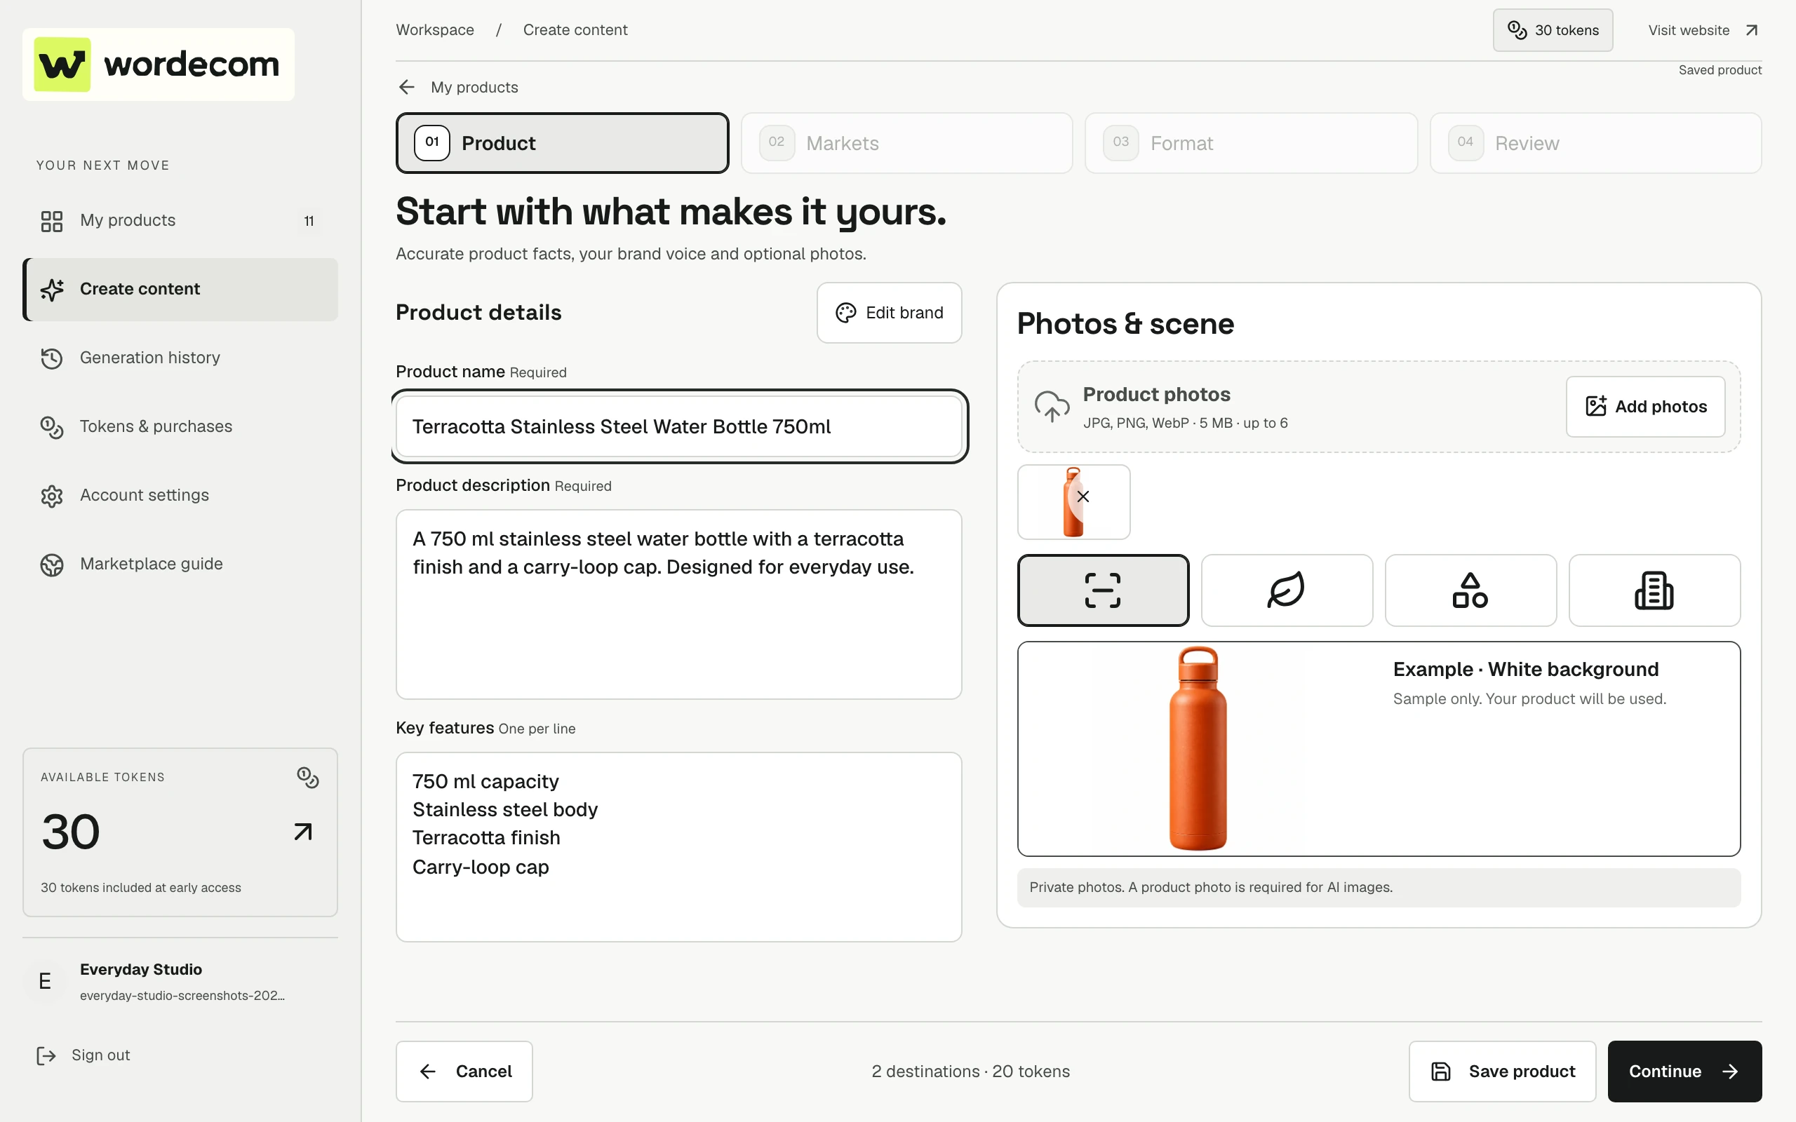Select the 01 Product step tab
This screenshot has width=1796, height=1122.
[x=563, y=143]
